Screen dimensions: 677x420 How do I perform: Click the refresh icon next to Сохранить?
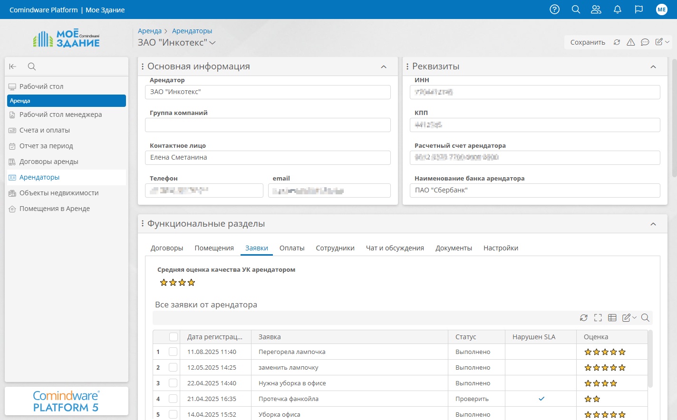(x=617, y=42)
